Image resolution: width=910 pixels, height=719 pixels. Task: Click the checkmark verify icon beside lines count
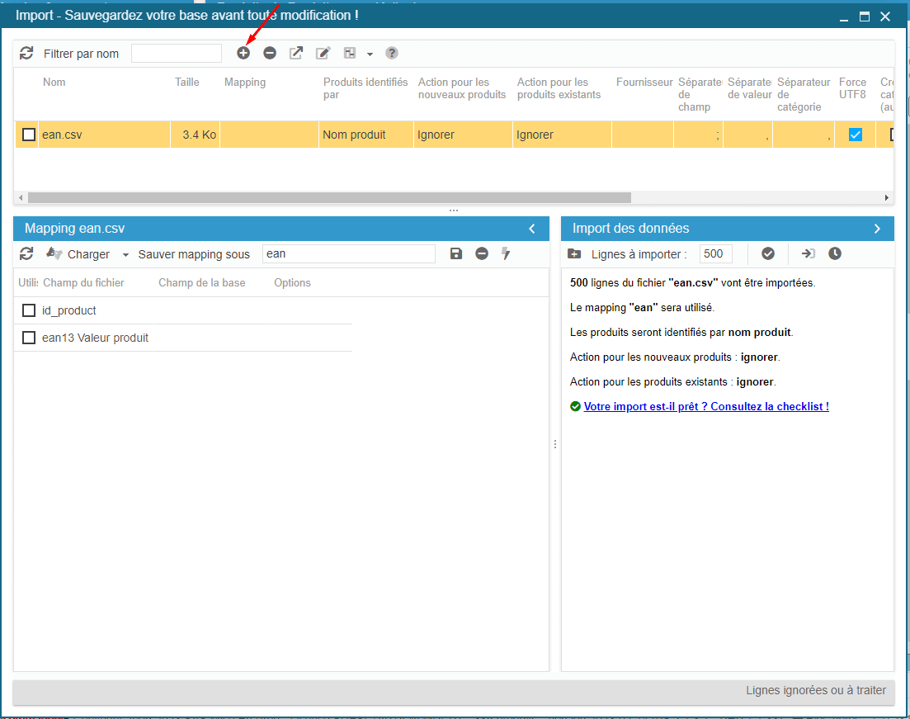tap(768, 253)
